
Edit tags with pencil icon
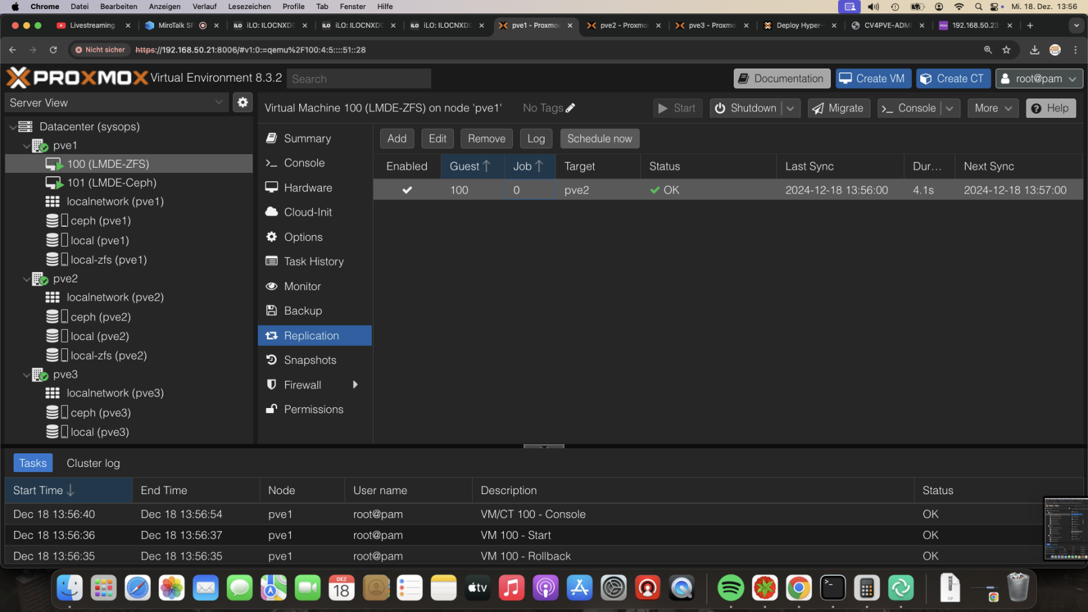[x=570, y=108]
